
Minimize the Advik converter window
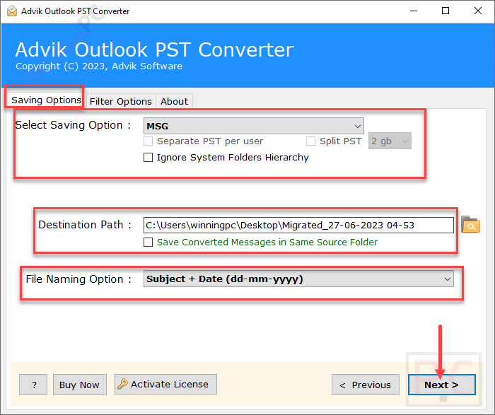(x=414, y=11)
